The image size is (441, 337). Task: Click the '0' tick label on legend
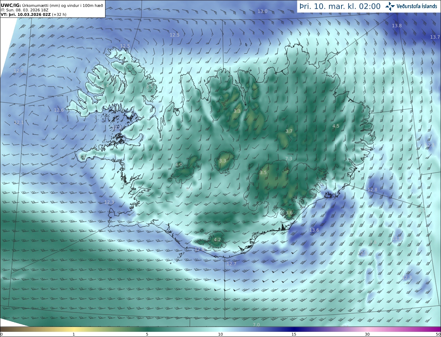(1, 334)
